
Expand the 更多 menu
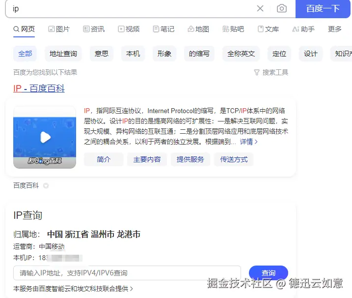(x=334, y=29)
